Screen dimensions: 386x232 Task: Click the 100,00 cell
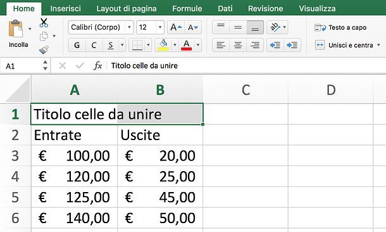click(74, 156)
